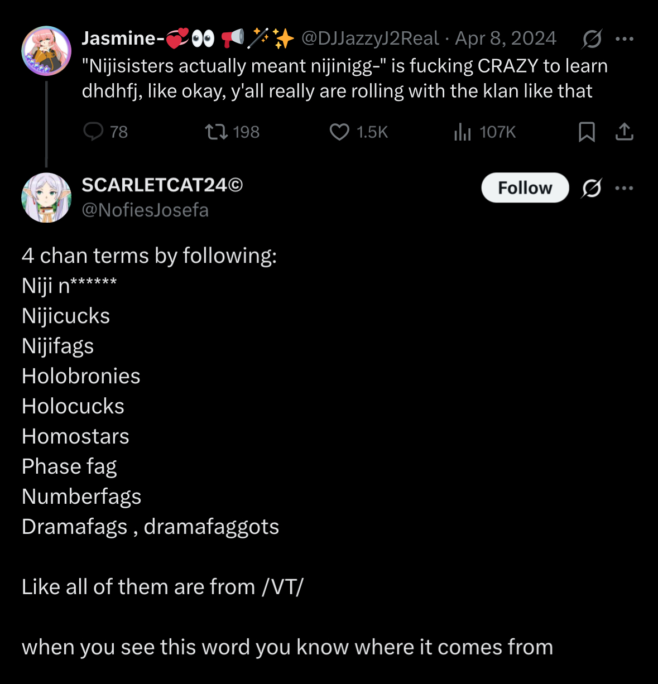This screenshot has width=658, height=684.
Task: Open view analytics showing 107K views
Action: click(463, 132)
